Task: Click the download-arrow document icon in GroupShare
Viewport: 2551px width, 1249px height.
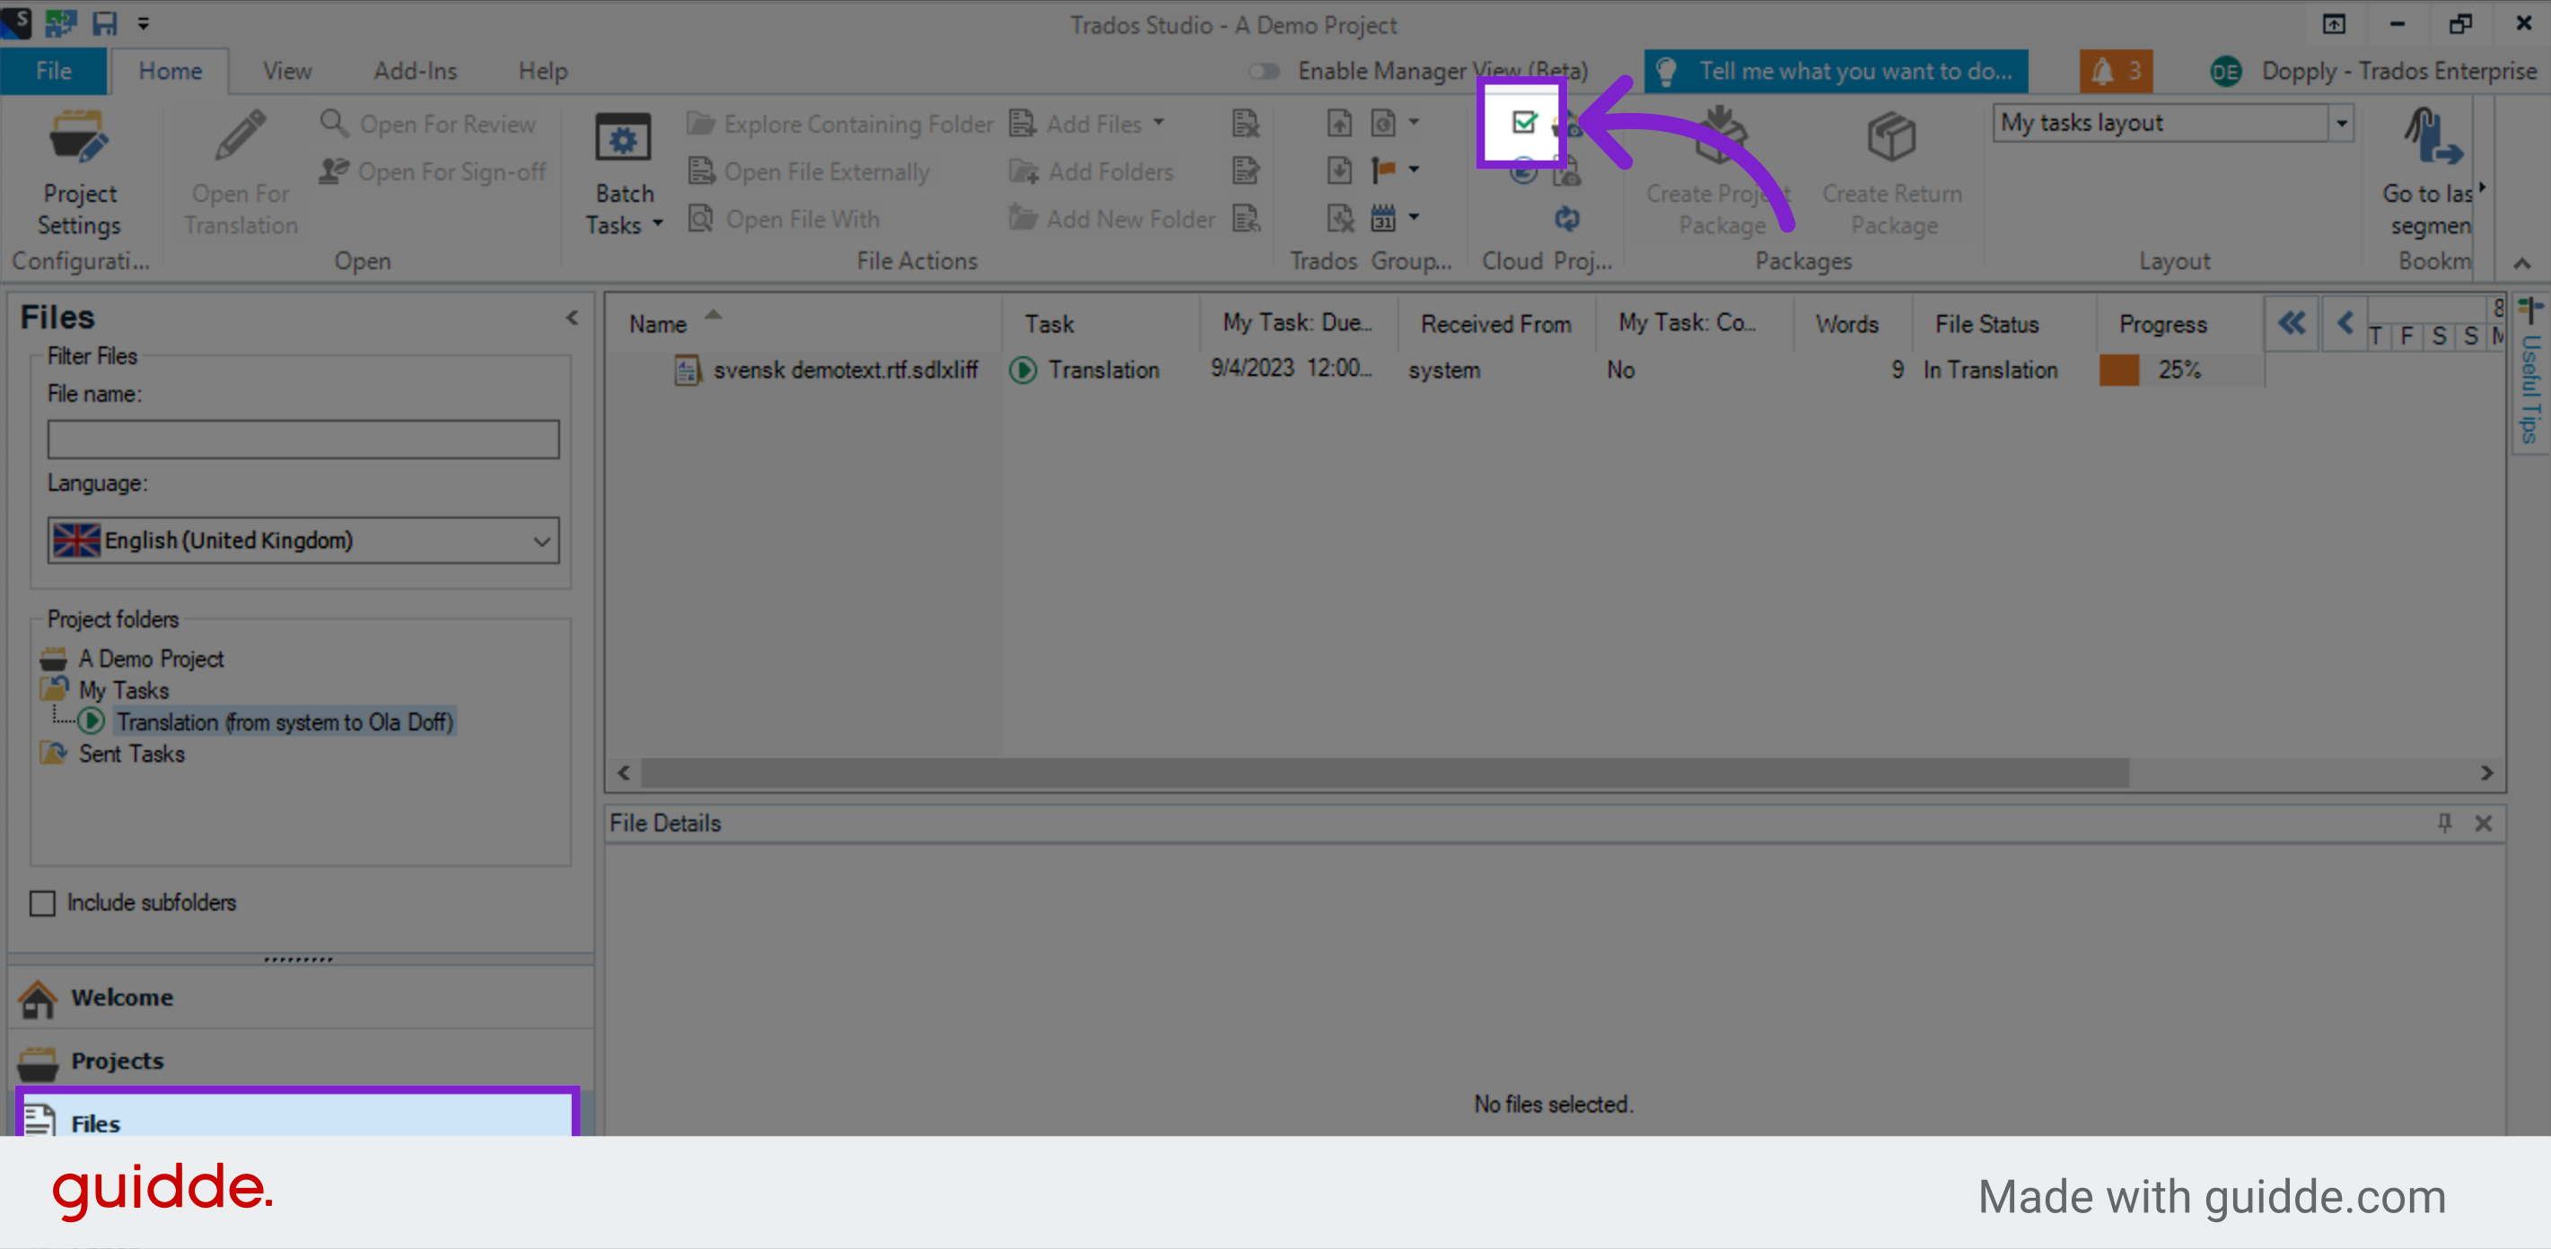Action: point(1339,170)
